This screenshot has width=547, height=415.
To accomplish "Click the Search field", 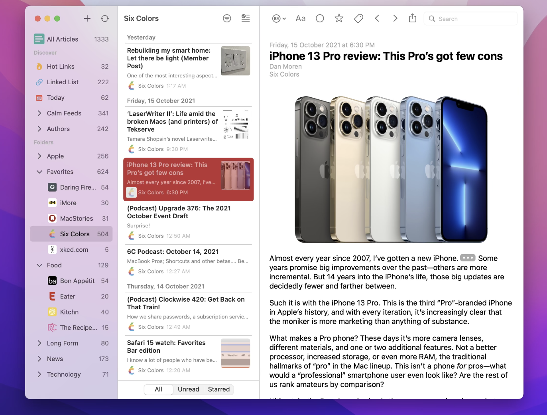I will [470, 19].
